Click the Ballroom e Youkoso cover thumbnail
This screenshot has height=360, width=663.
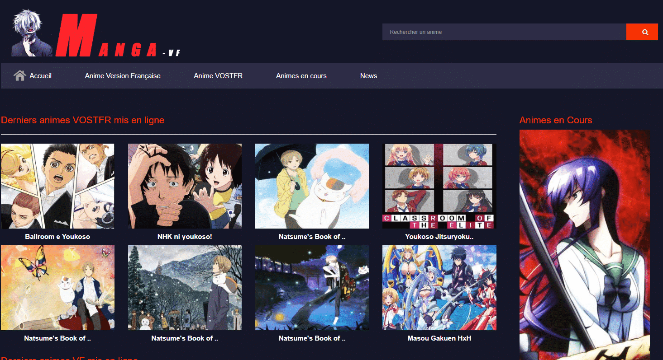click(57, 186)
